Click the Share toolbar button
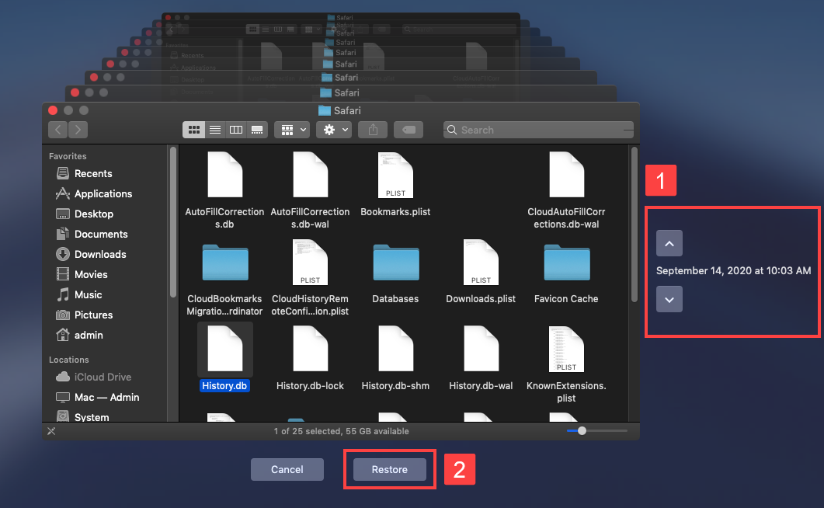The height and width of the screenshot is (508, 824). coord(373,130)
